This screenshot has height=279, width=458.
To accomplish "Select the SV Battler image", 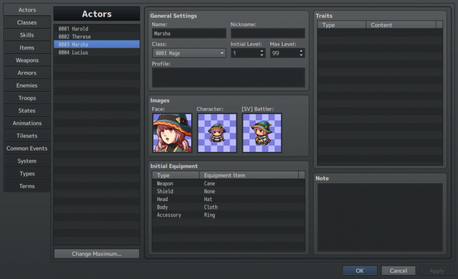I will [x=262, y=133].
